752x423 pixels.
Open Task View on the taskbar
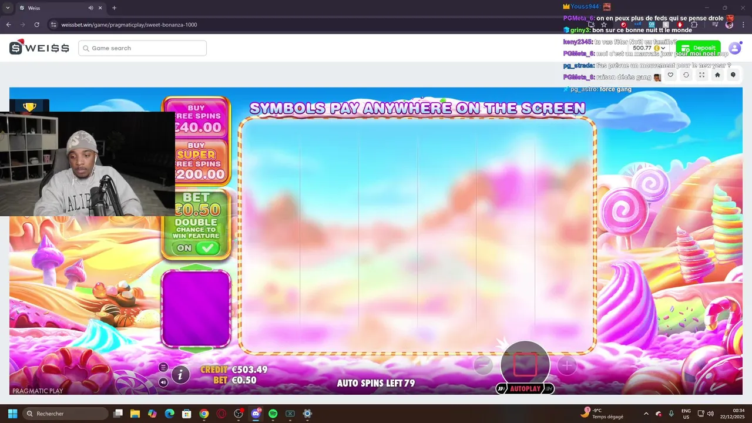118,414
